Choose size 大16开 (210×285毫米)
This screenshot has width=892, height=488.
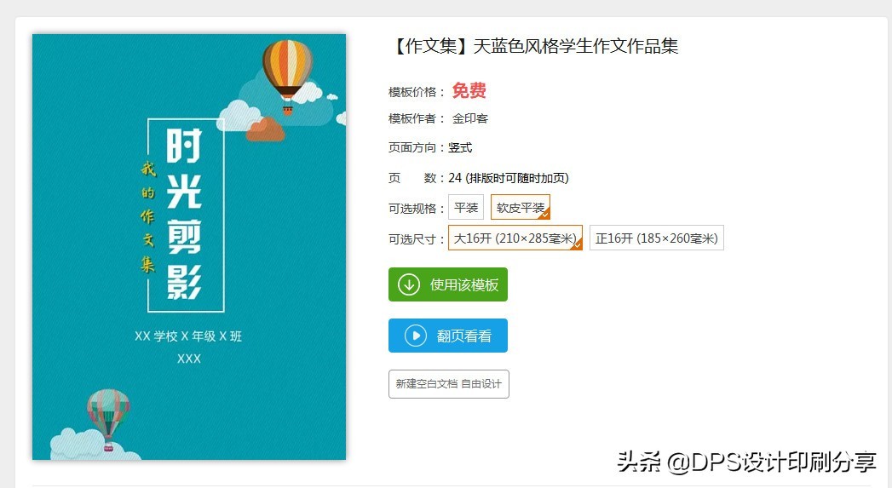pyautogui.click(x=515, y=238)
